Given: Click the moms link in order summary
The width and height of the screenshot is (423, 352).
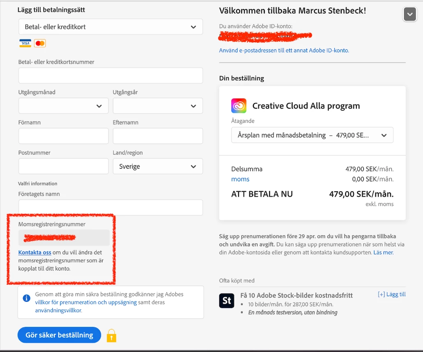Looking at the screenshot, I should point(240,179).
